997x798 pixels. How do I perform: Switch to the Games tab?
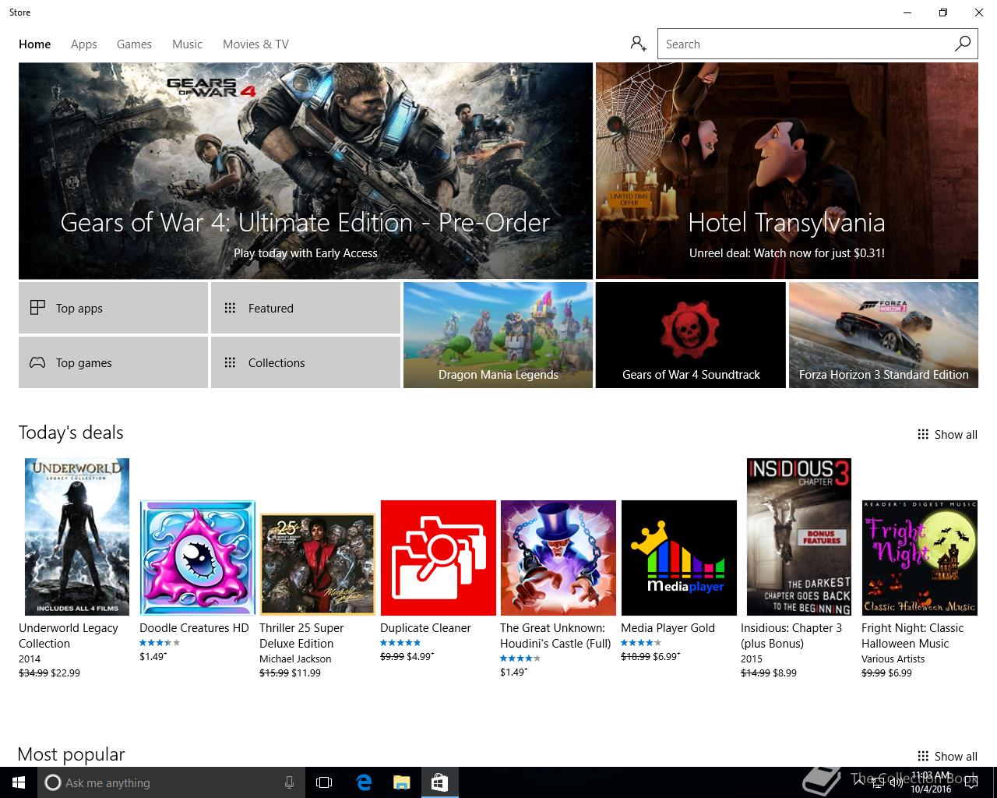(x=134, y=44)
